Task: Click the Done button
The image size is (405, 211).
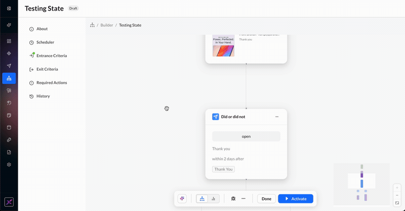Action: point(266,199)
